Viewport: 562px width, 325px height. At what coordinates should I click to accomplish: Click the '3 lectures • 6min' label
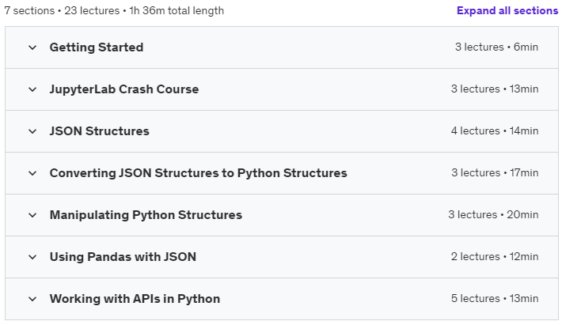click(x=496, y=47)
